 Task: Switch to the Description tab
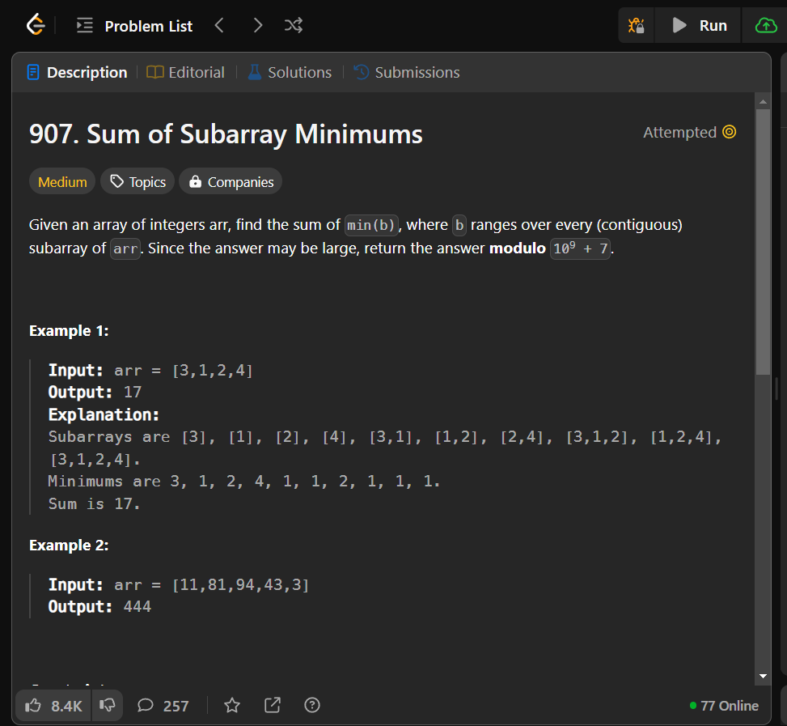[x=77, y=72]
